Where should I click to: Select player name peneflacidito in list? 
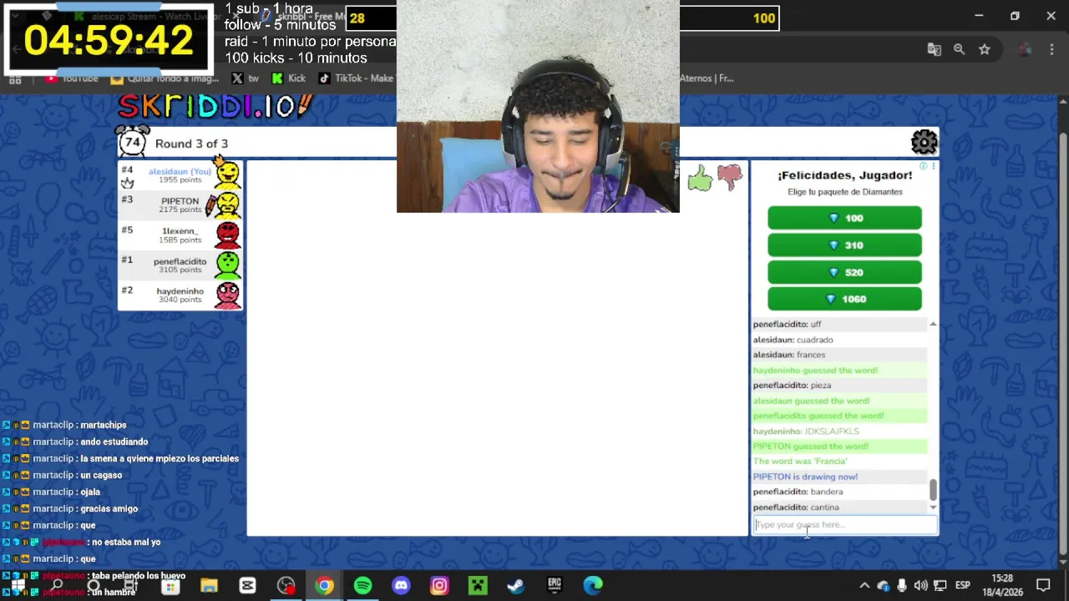(x=180, y=261)
